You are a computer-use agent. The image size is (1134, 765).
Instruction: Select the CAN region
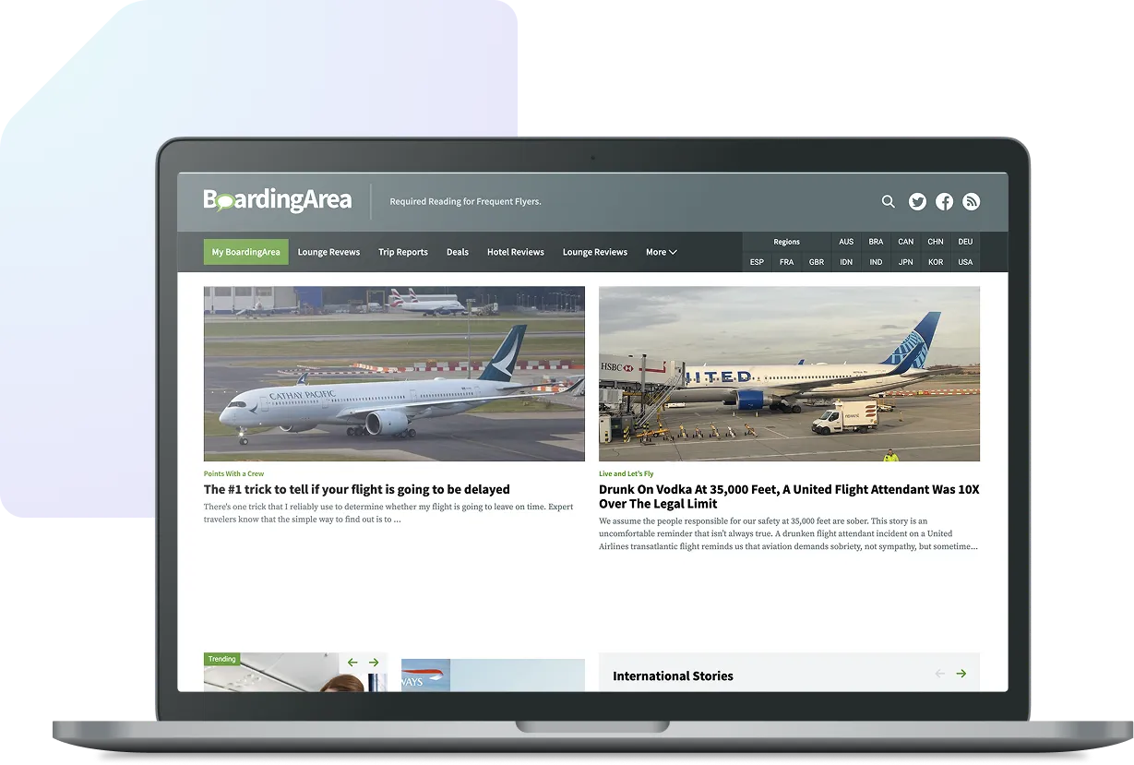coord(906,242)
